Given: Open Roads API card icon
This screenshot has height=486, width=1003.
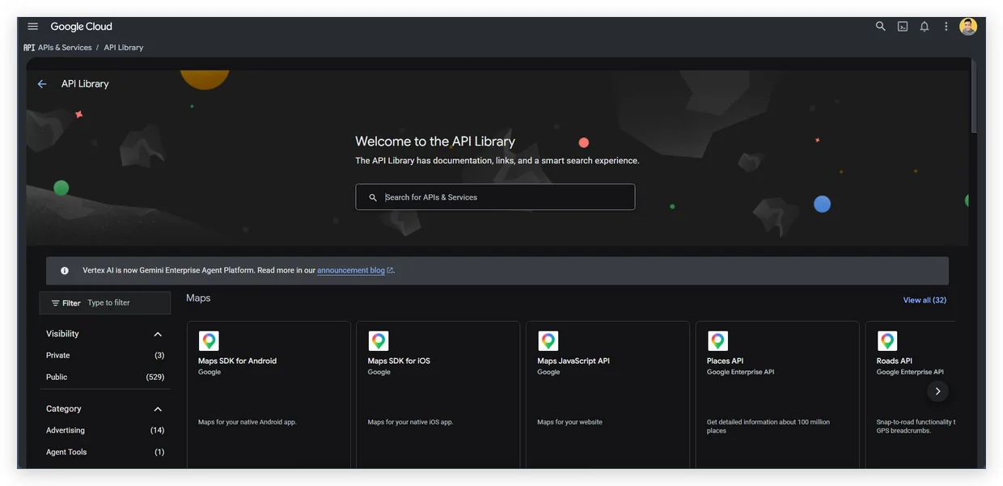Looking at the screenshot, I should coord(887,341).
